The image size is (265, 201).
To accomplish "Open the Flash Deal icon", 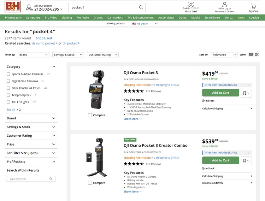I will pos(191,4).
